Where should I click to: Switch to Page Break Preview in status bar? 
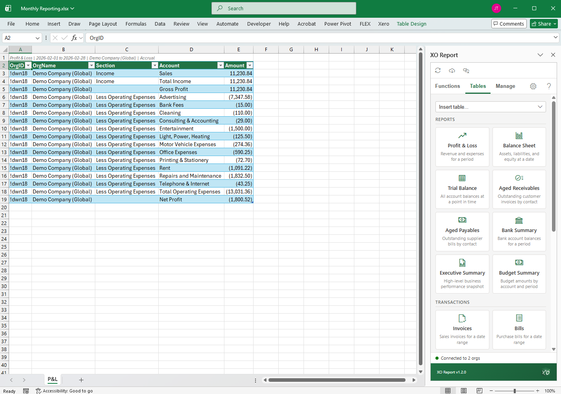point(479,390)
